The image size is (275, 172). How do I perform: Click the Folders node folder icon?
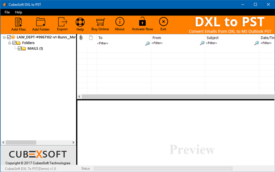(19, 43)
